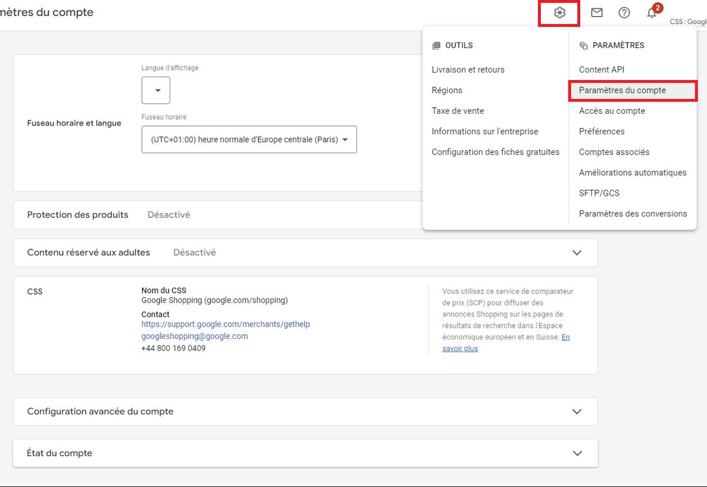Open the Langue d'affichage dropdown
707x487 pixels.
pyautogui.click(x=156, y=90)
